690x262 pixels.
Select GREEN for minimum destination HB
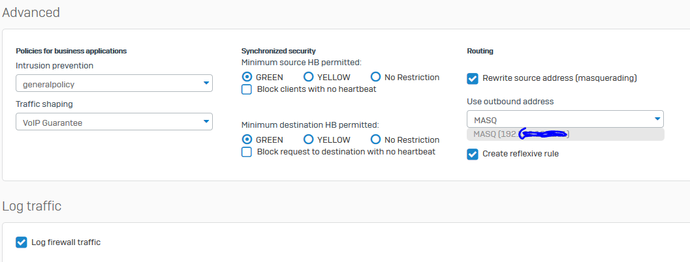pos(247,139)
